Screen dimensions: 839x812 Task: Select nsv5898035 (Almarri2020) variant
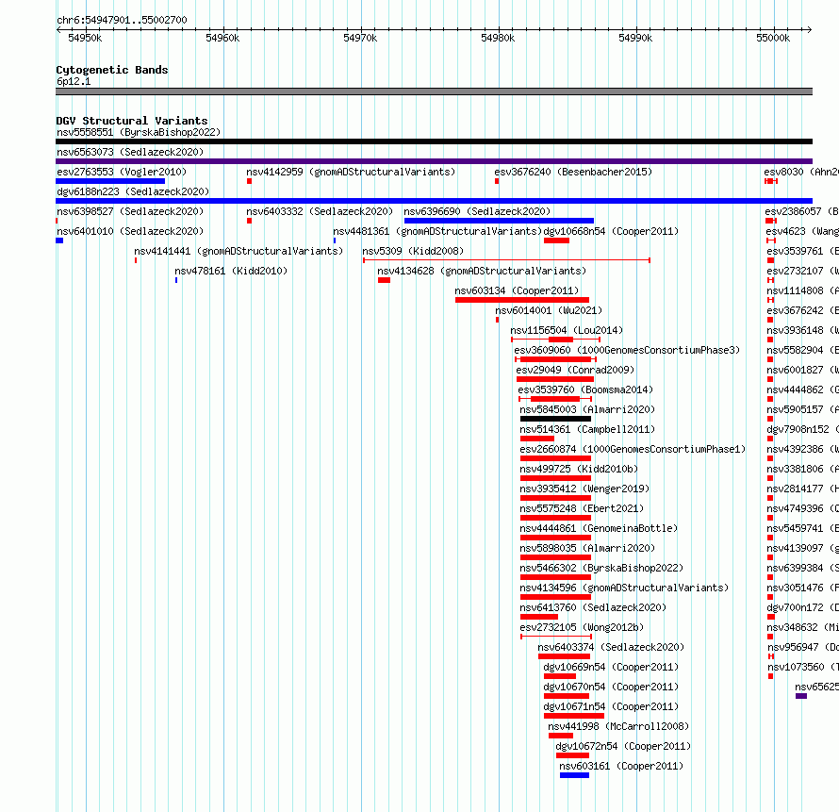coord(587,548)
